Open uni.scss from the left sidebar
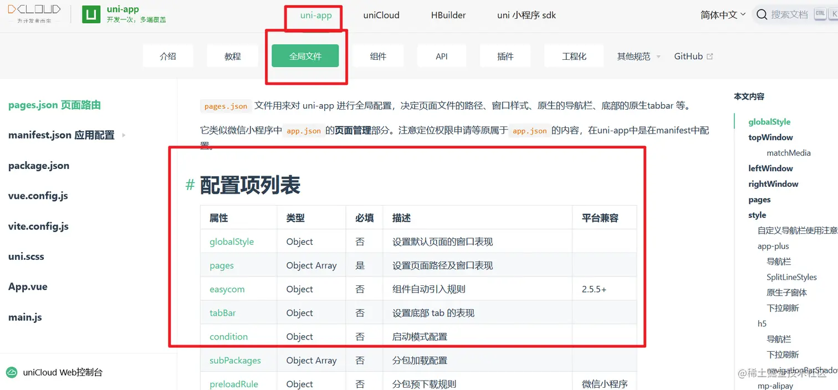Screen dimensions: 838x390 [25, 256]
